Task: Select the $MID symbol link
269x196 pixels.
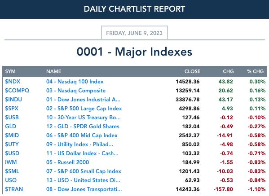Action: (12, 135)
